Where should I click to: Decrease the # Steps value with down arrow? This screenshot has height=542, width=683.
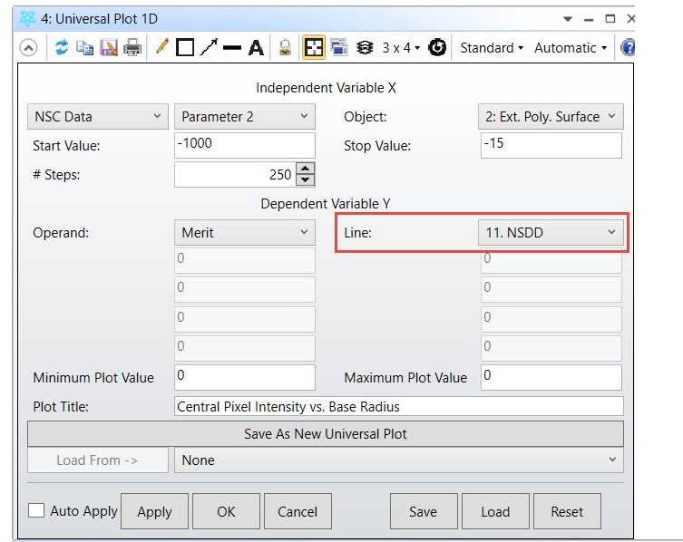[306, 179]
